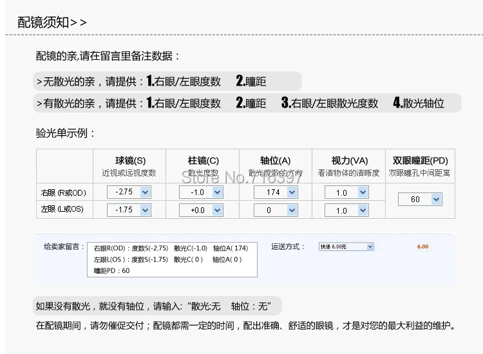Click the 轴位(A) column header

pos(276,161)
